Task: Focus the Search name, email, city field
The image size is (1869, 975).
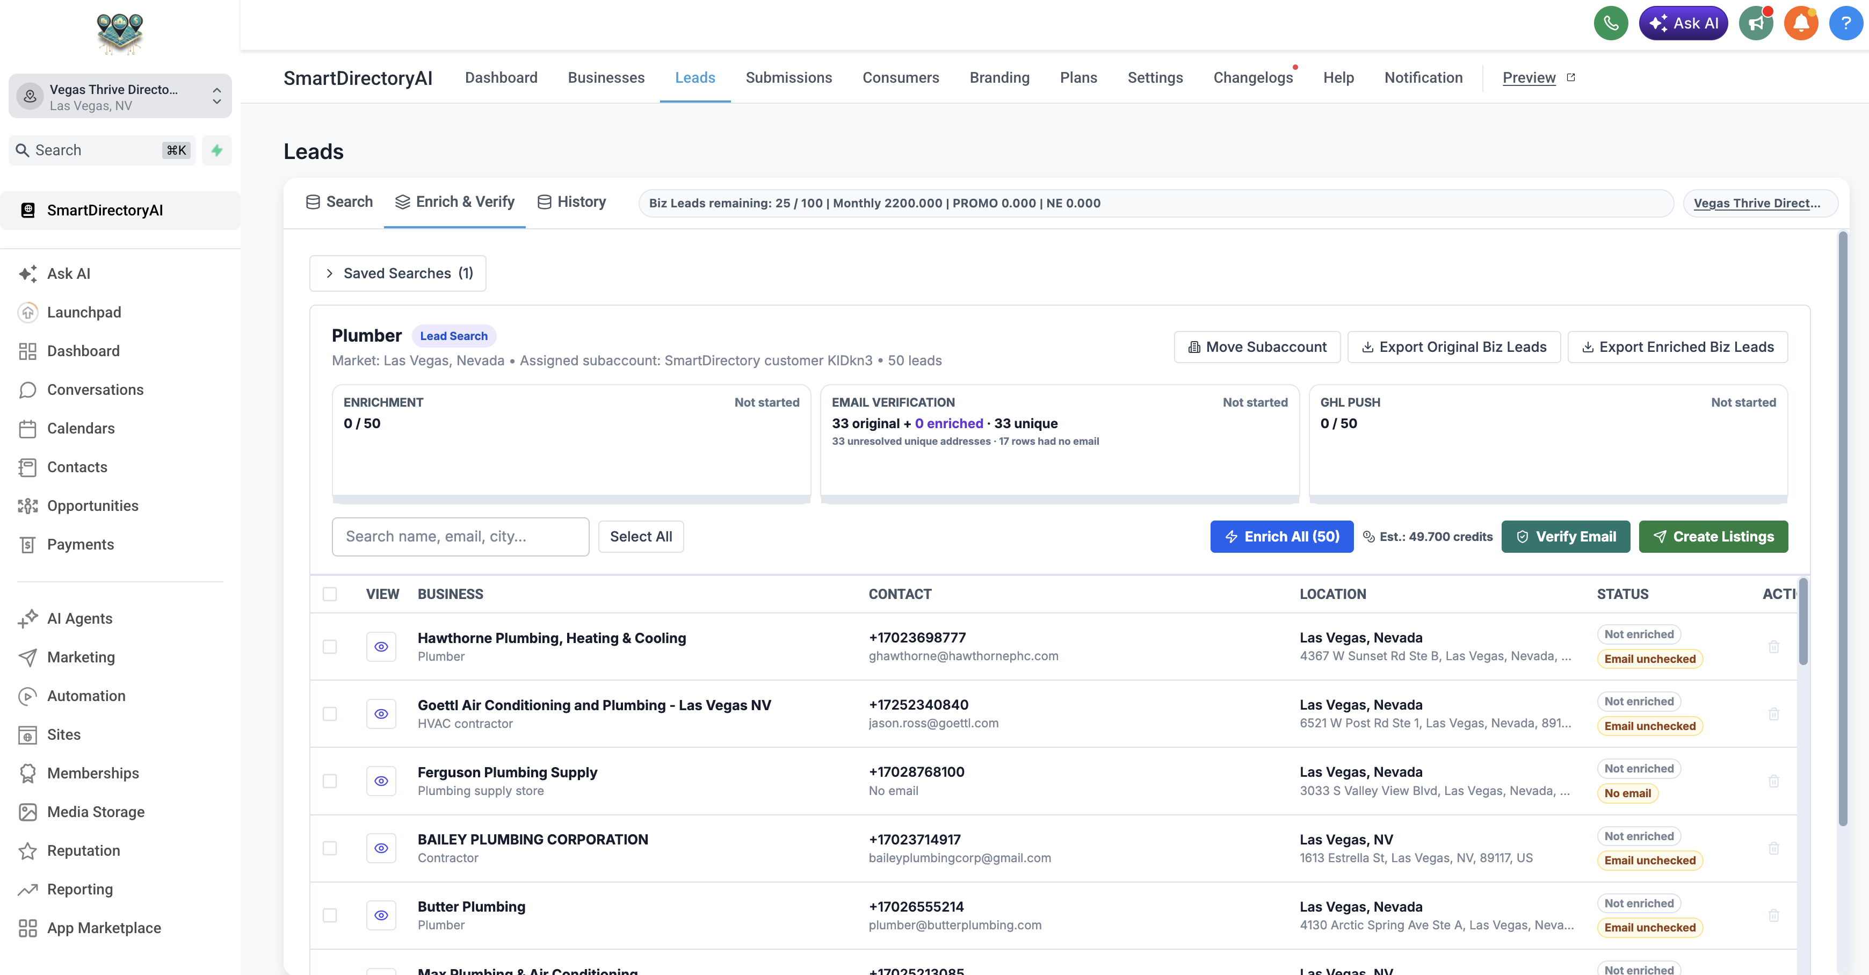Action: (460, 537)
